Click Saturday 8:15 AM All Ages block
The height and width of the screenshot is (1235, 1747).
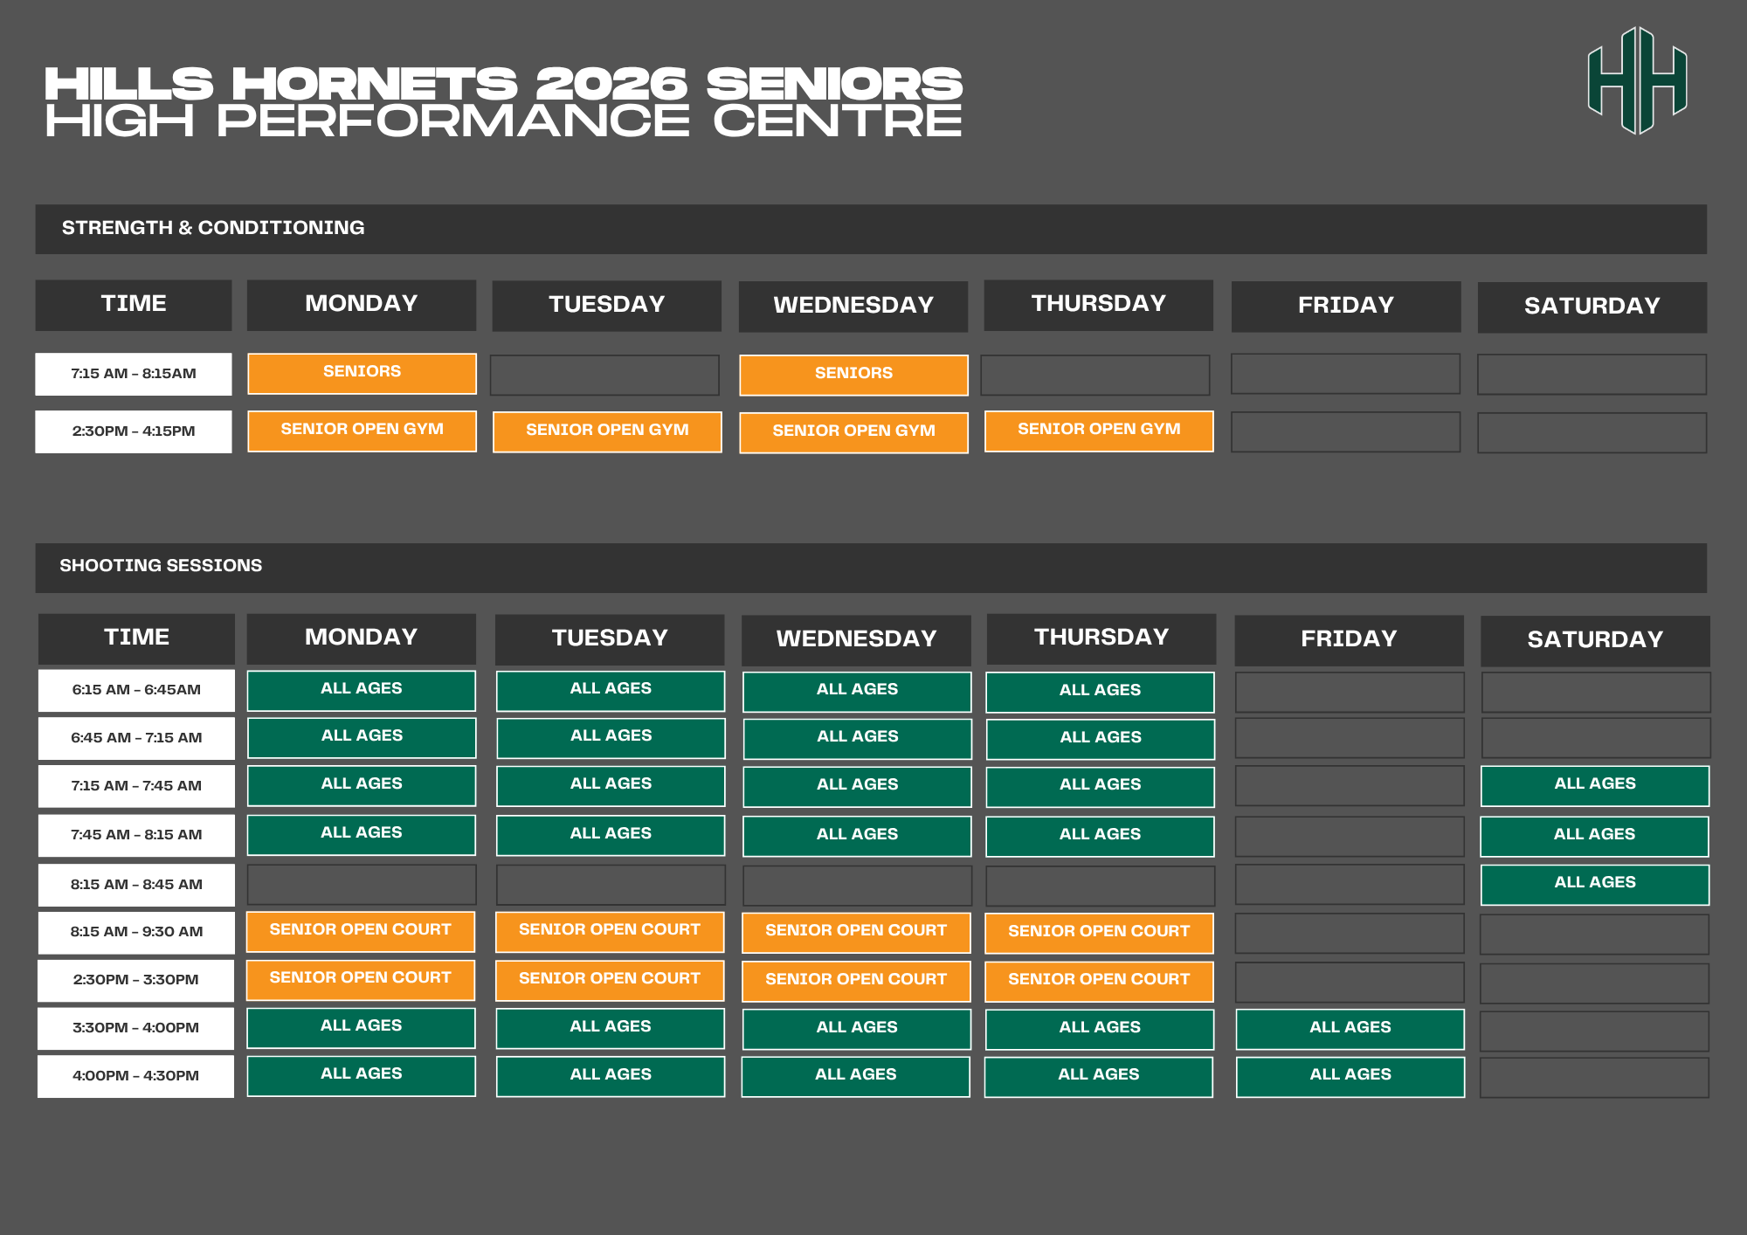pyautogui.click(x=1594, y=884)
